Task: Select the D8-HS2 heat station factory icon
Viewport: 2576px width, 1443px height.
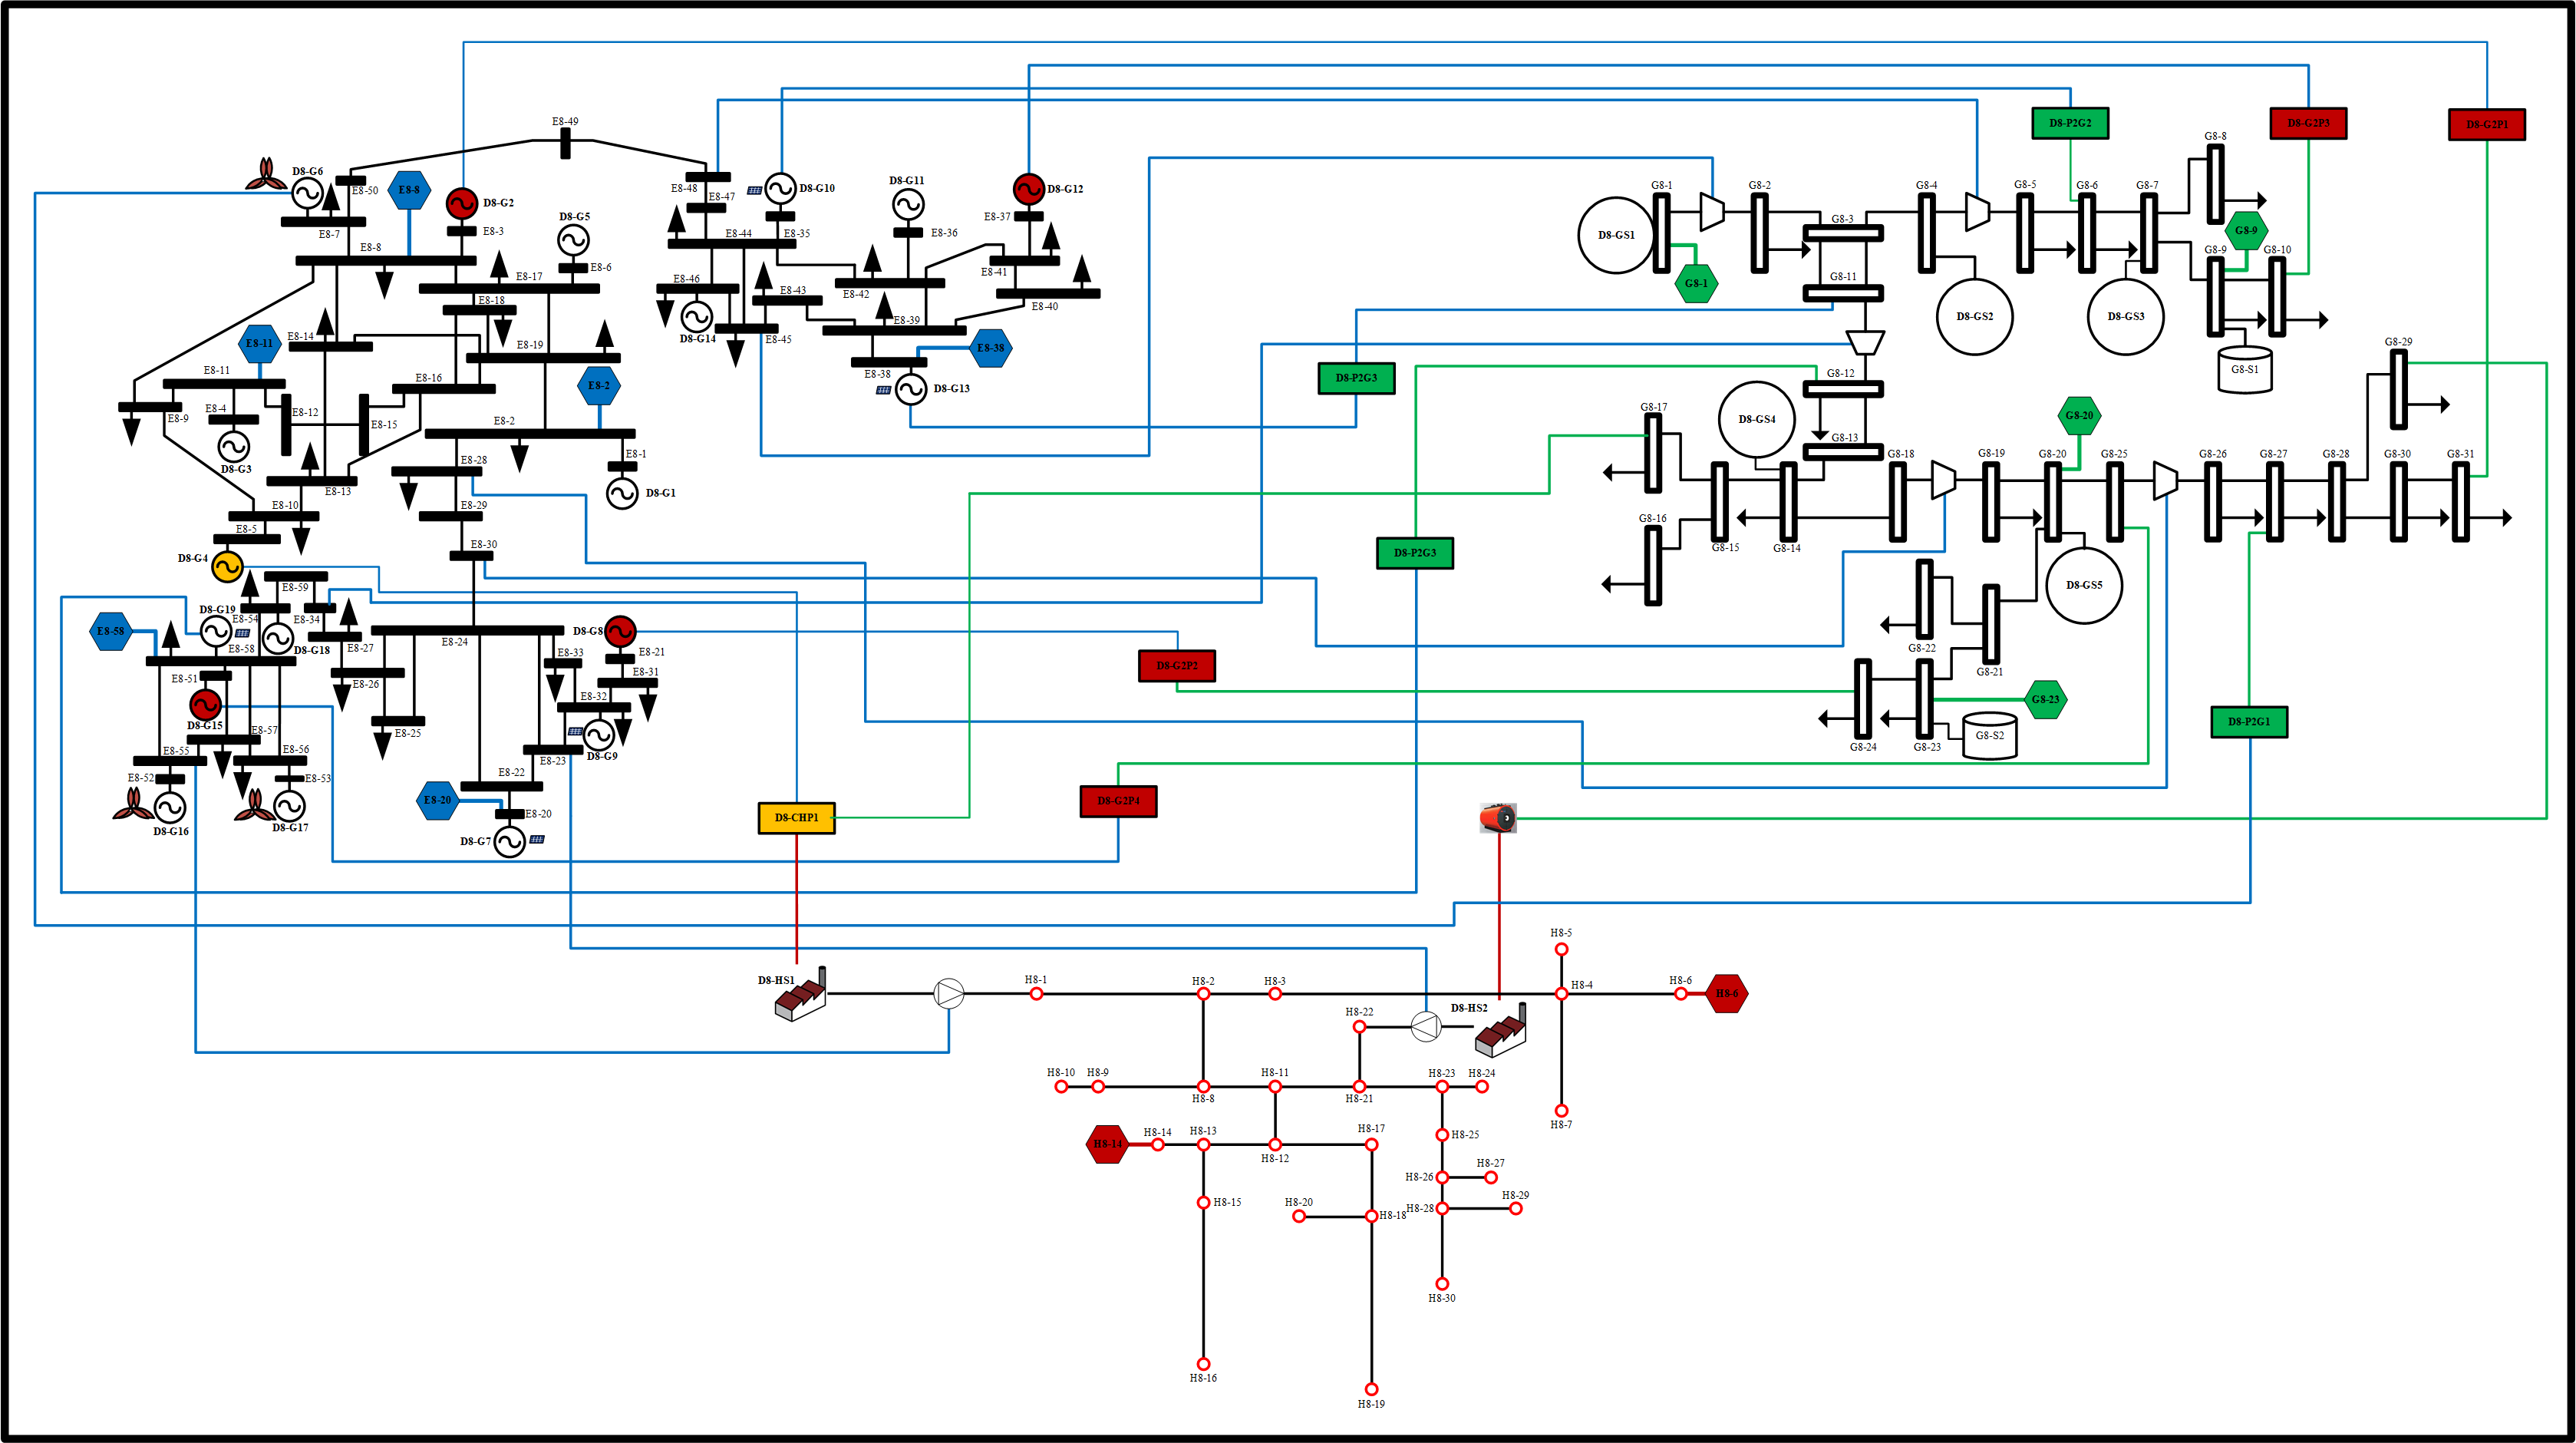Action: (x=1500, y=1030)
